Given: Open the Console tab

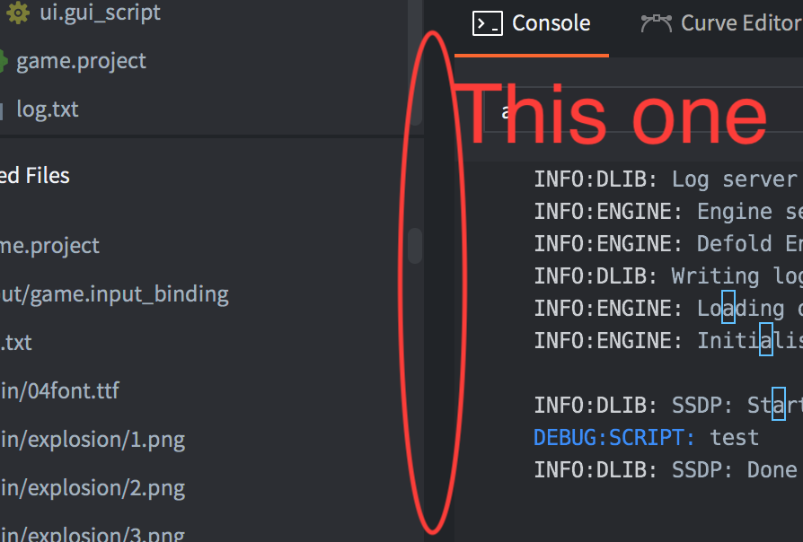Looking at the screenshot, I should click(532, 23).
